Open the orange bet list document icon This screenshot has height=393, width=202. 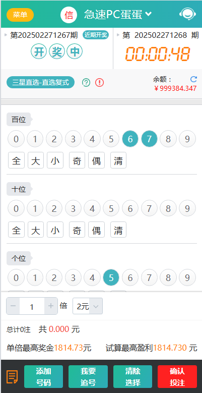click(x=12, y=377)
